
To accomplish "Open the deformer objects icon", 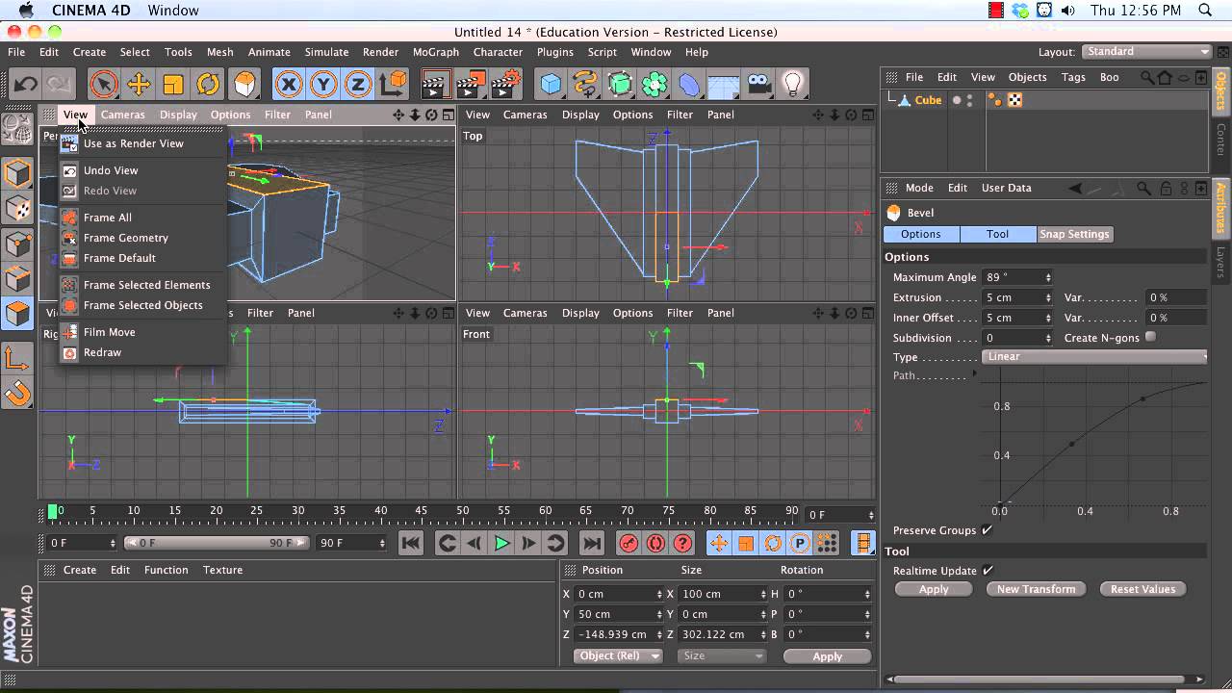I will click(x=689, y=85).
